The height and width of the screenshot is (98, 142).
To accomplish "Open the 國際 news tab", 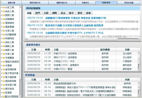I will coord(55,13).
